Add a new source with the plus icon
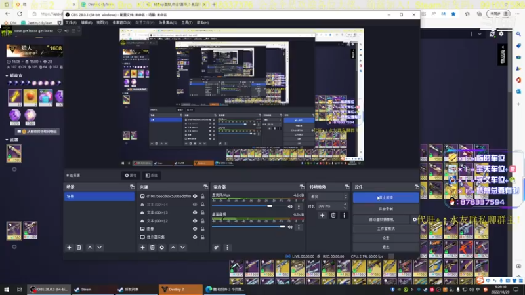 click(142, 248)
